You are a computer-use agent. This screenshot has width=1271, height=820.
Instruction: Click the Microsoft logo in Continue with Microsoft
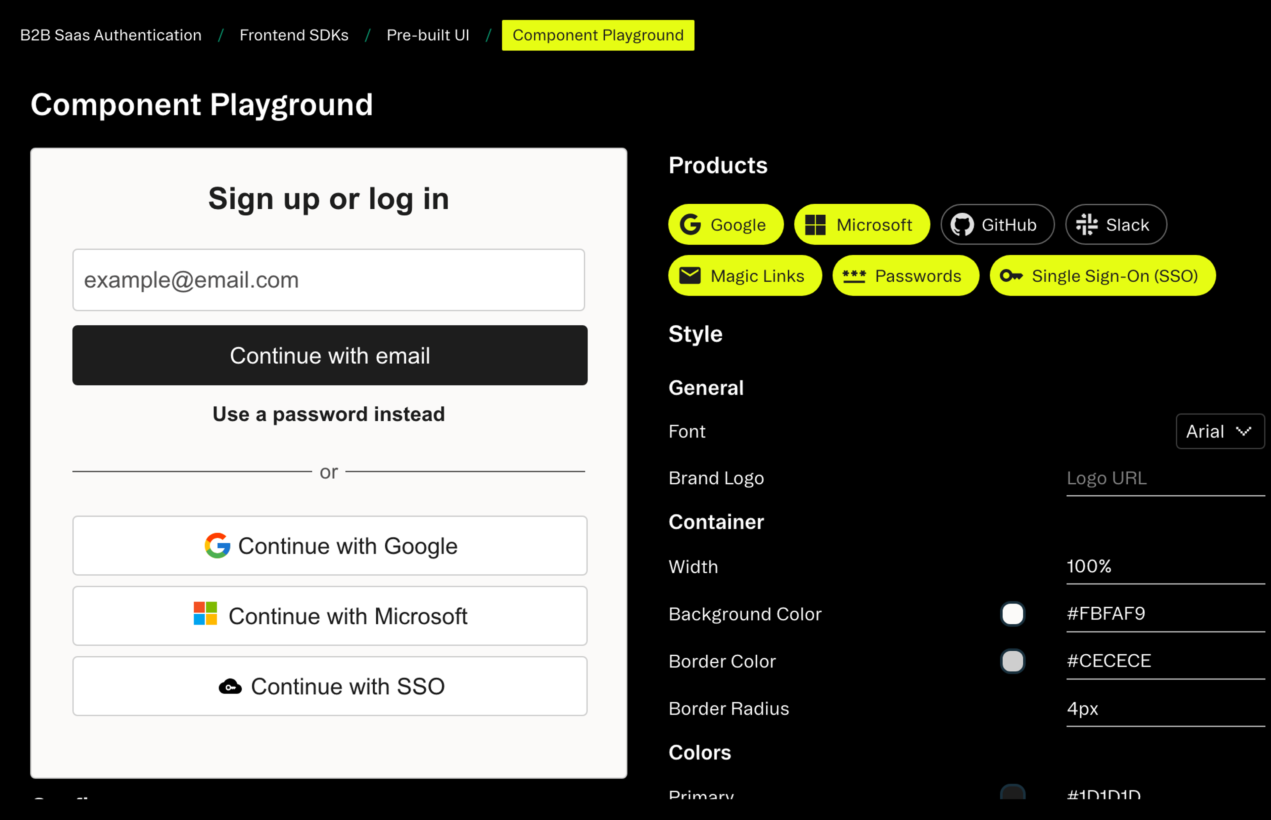205,613
